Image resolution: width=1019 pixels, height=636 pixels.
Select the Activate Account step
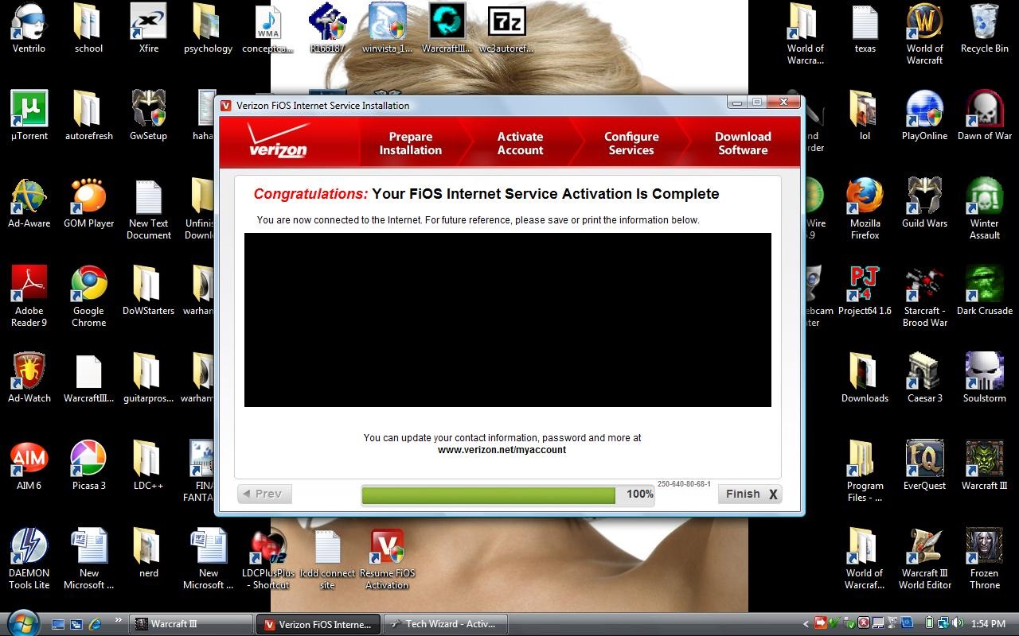[x=520, y=143]
